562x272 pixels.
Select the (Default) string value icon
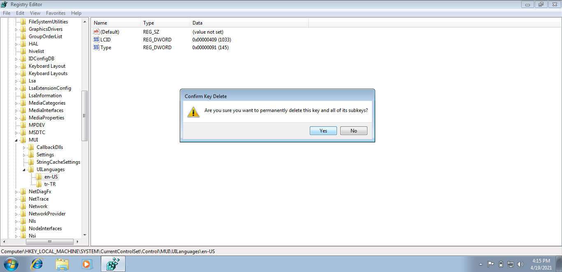pos(96,32)
